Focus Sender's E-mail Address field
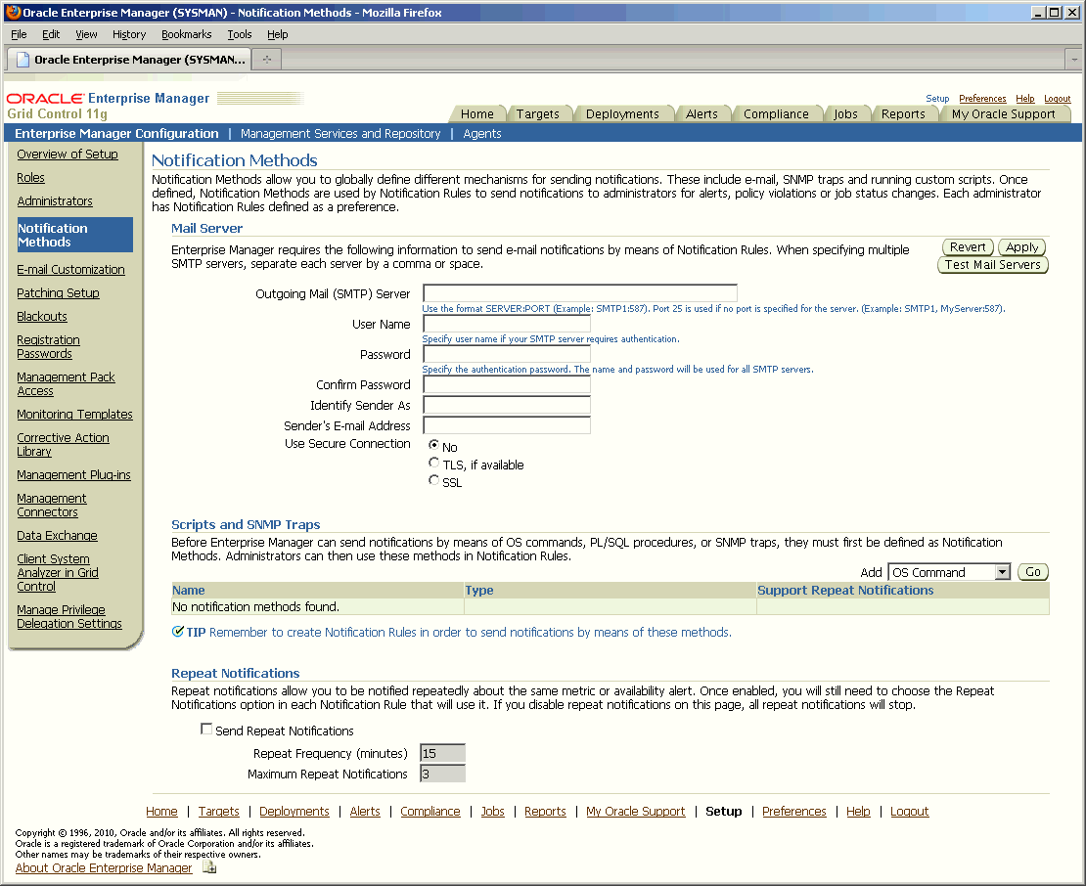1086x886 pixels. tap(506, 425)
